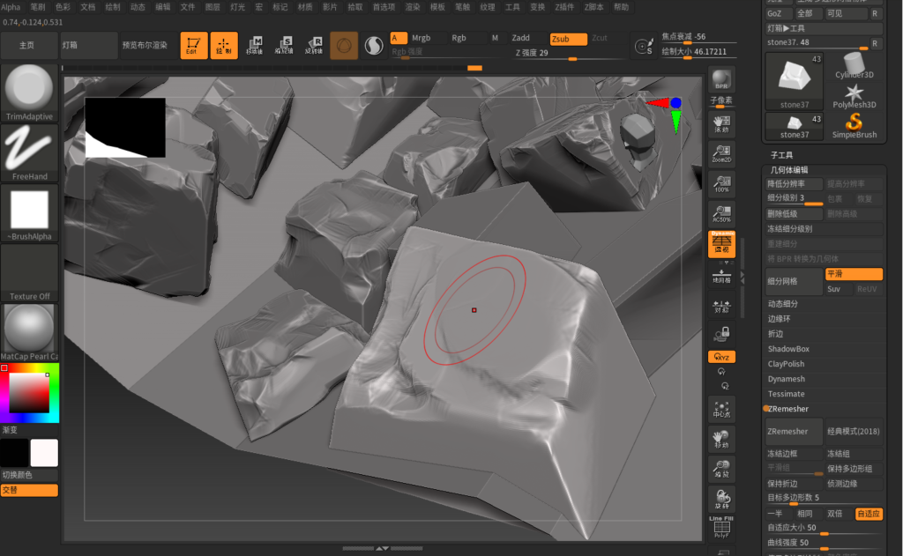
Task: Toggle the Draw (绘制) mode button
Action: (x=223, y=46)
